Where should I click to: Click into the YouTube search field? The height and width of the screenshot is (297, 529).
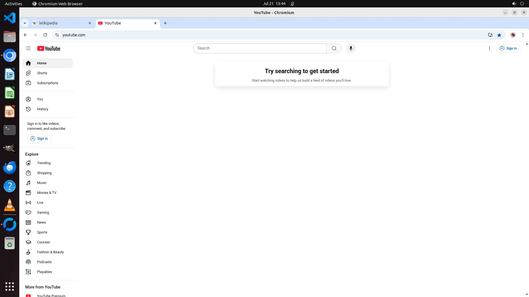point(260,48)
